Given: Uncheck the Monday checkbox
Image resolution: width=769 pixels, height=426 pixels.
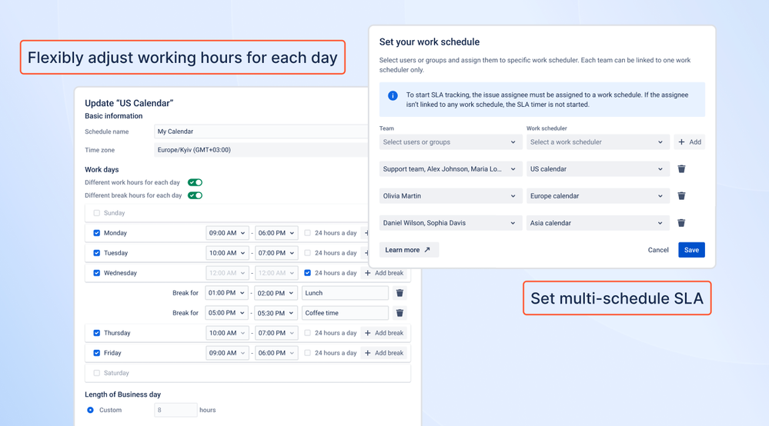Looking at the screenshot, I should (97, 233).
